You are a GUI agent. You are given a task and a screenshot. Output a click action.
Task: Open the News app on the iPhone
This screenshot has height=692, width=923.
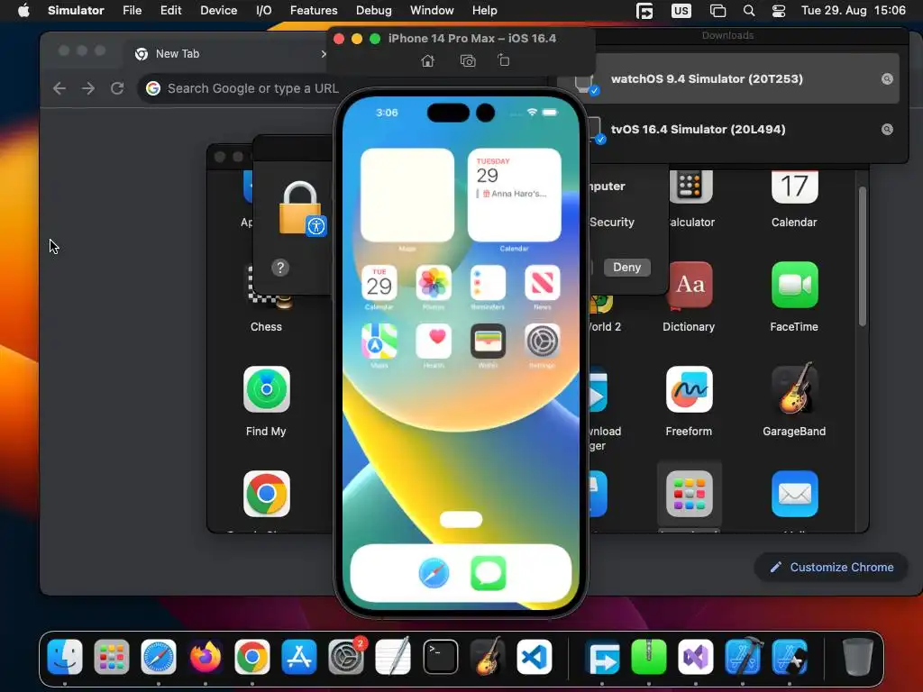542,283
